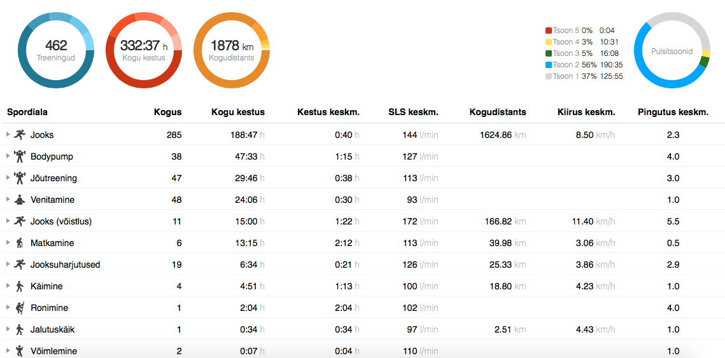Click the meditation icon beside Venitamine

(x=20, y=200)
